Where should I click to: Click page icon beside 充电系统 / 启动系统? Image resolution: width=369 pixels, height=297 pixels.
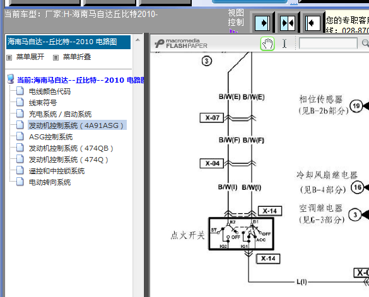coord(20,114)
